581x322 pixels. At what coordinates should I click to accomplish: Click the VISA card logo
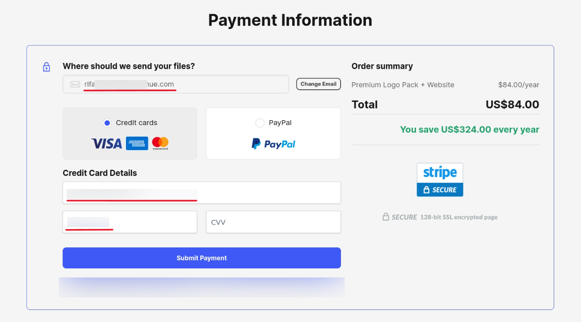click(x=106, y=143)
